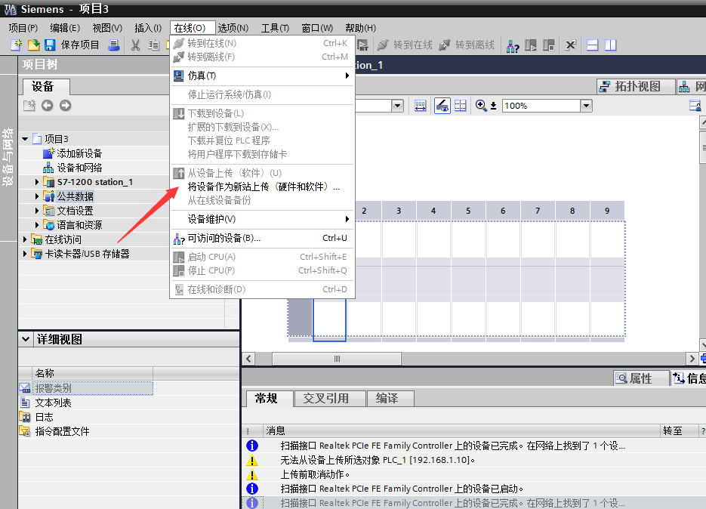Click the open project icon
The width and height of the screenshot is (706, 509).
[x=34, y=45]
